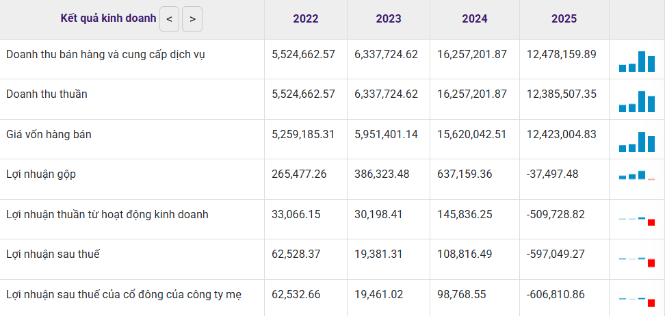Select the Doanh thu thuần row label
Viewport: 665px width, 316px height.
click(47, 94)
